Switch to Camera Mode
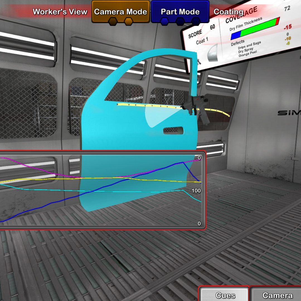 [x=120, y=12]
